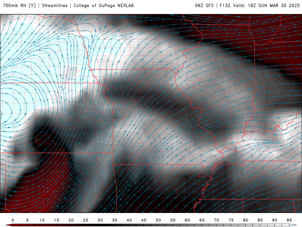Click the gray colorbar segment between 60 and 65
This screenshot has width=302, height=227.
pos(194,225)
